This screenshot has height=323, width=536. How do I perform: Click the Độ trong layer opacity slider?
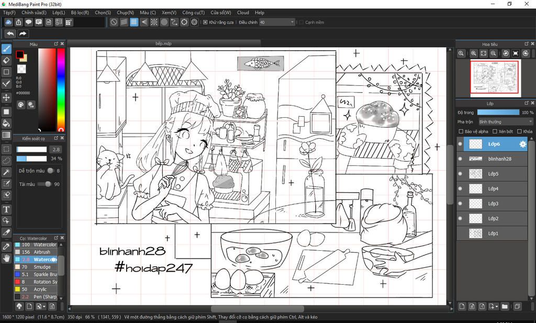click(x=498, y=112)
